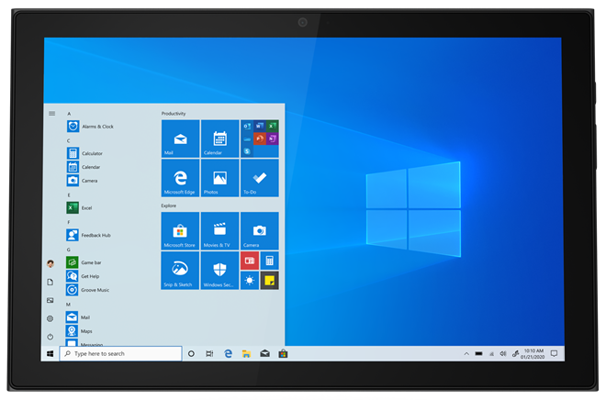Open the Office apps folder tile

coord(259,139)
